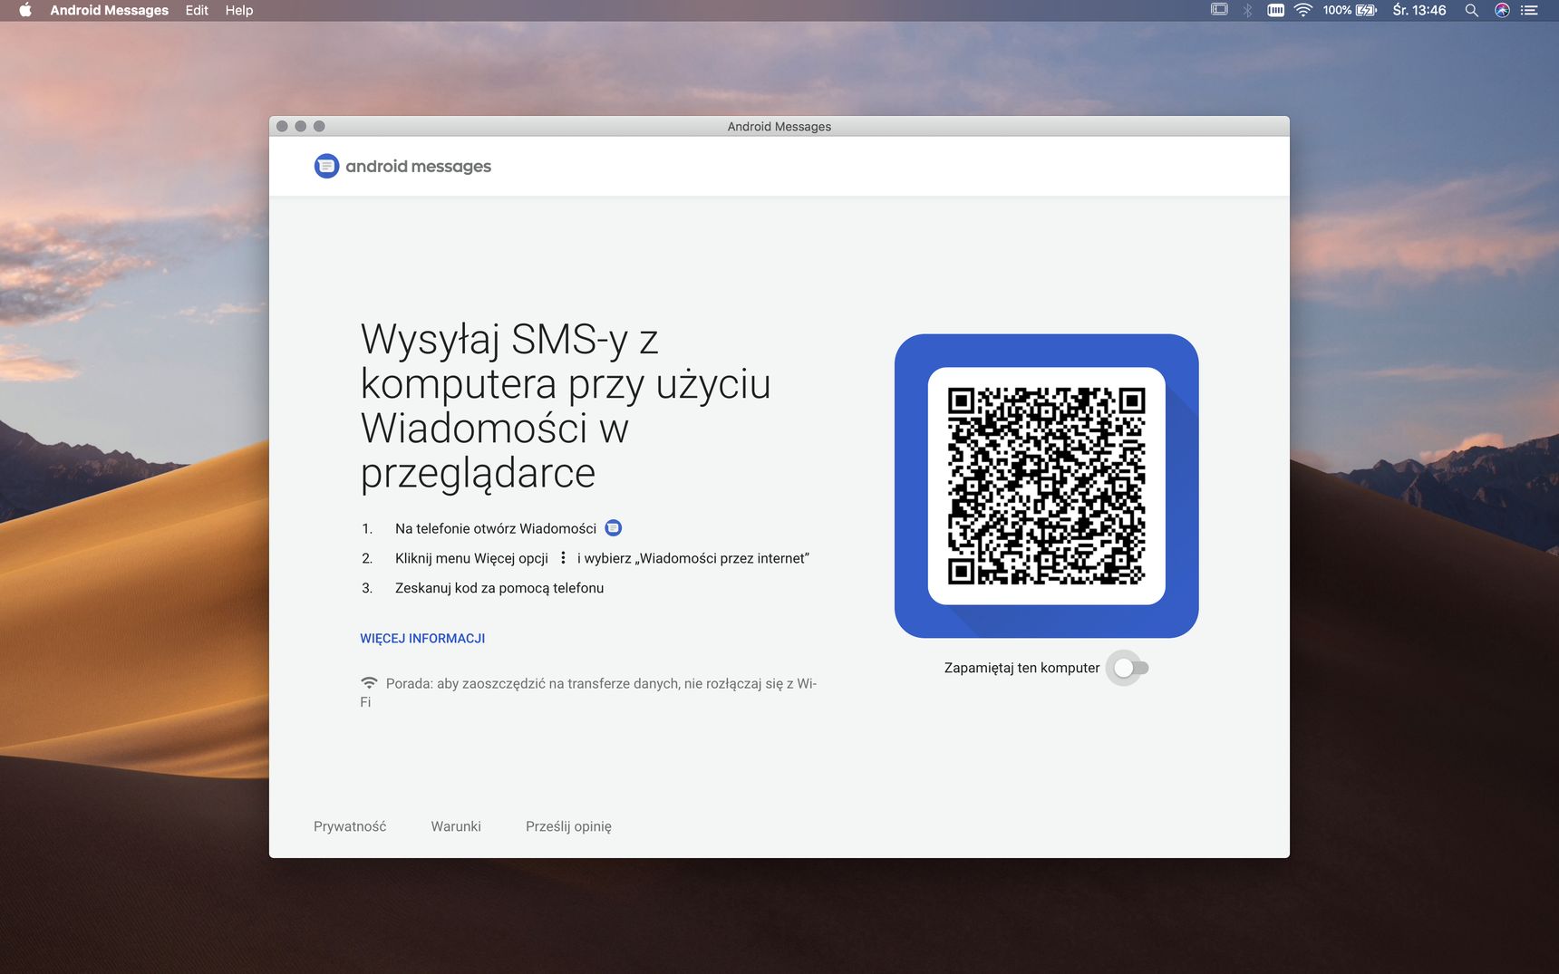This screenshot has width=1559, height=974.
Task: Click the three-dot more options icon in step 2
Action: pos(563,558)
